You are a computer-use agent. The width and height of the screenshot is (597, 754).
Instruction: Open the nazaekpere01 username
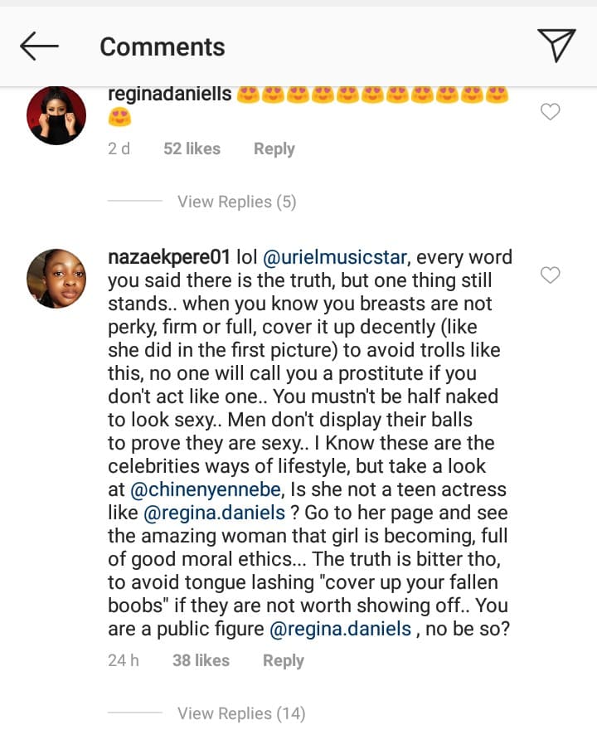pos(169,257)
